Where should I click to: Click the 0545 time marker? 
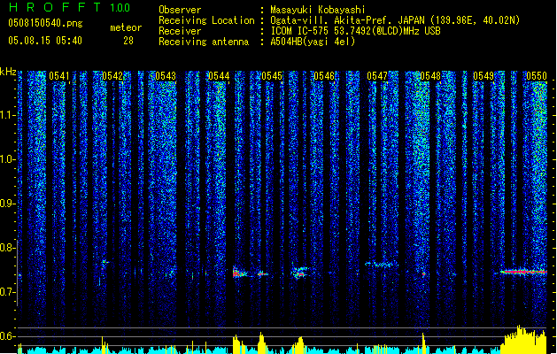(272, 76)
